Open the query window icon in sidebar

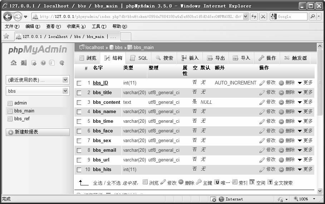[34, 63]
